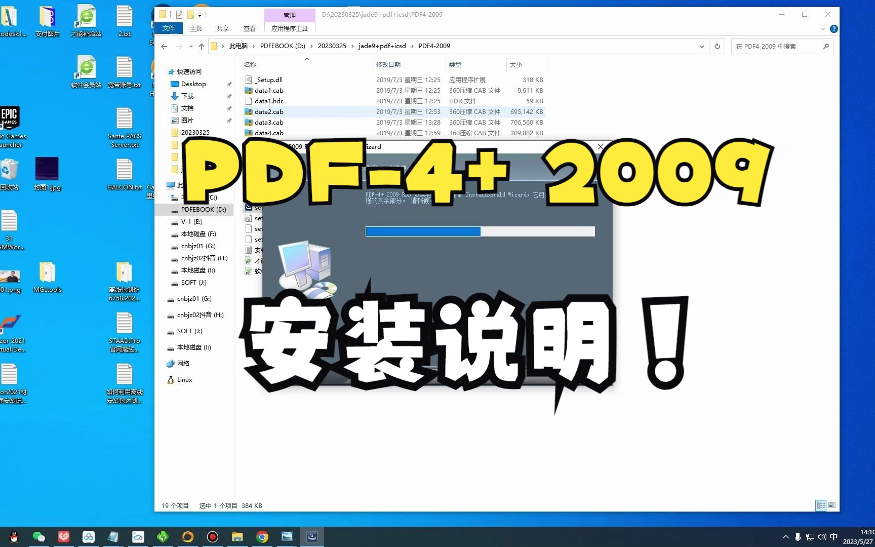The image size is (875, 547).
Task: Select the data1.cab file
Action: pos(269,91)
